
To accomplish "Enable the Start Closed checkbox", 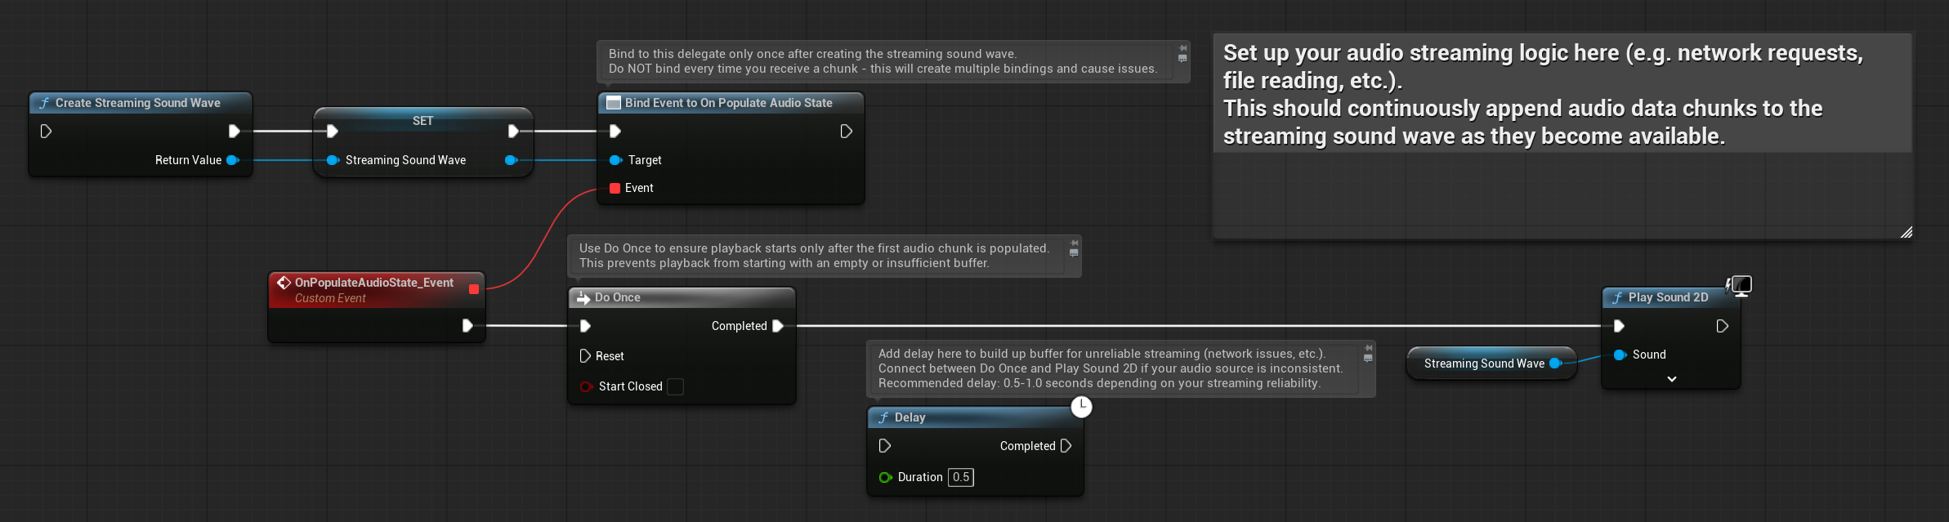I will tap(675, 386).
